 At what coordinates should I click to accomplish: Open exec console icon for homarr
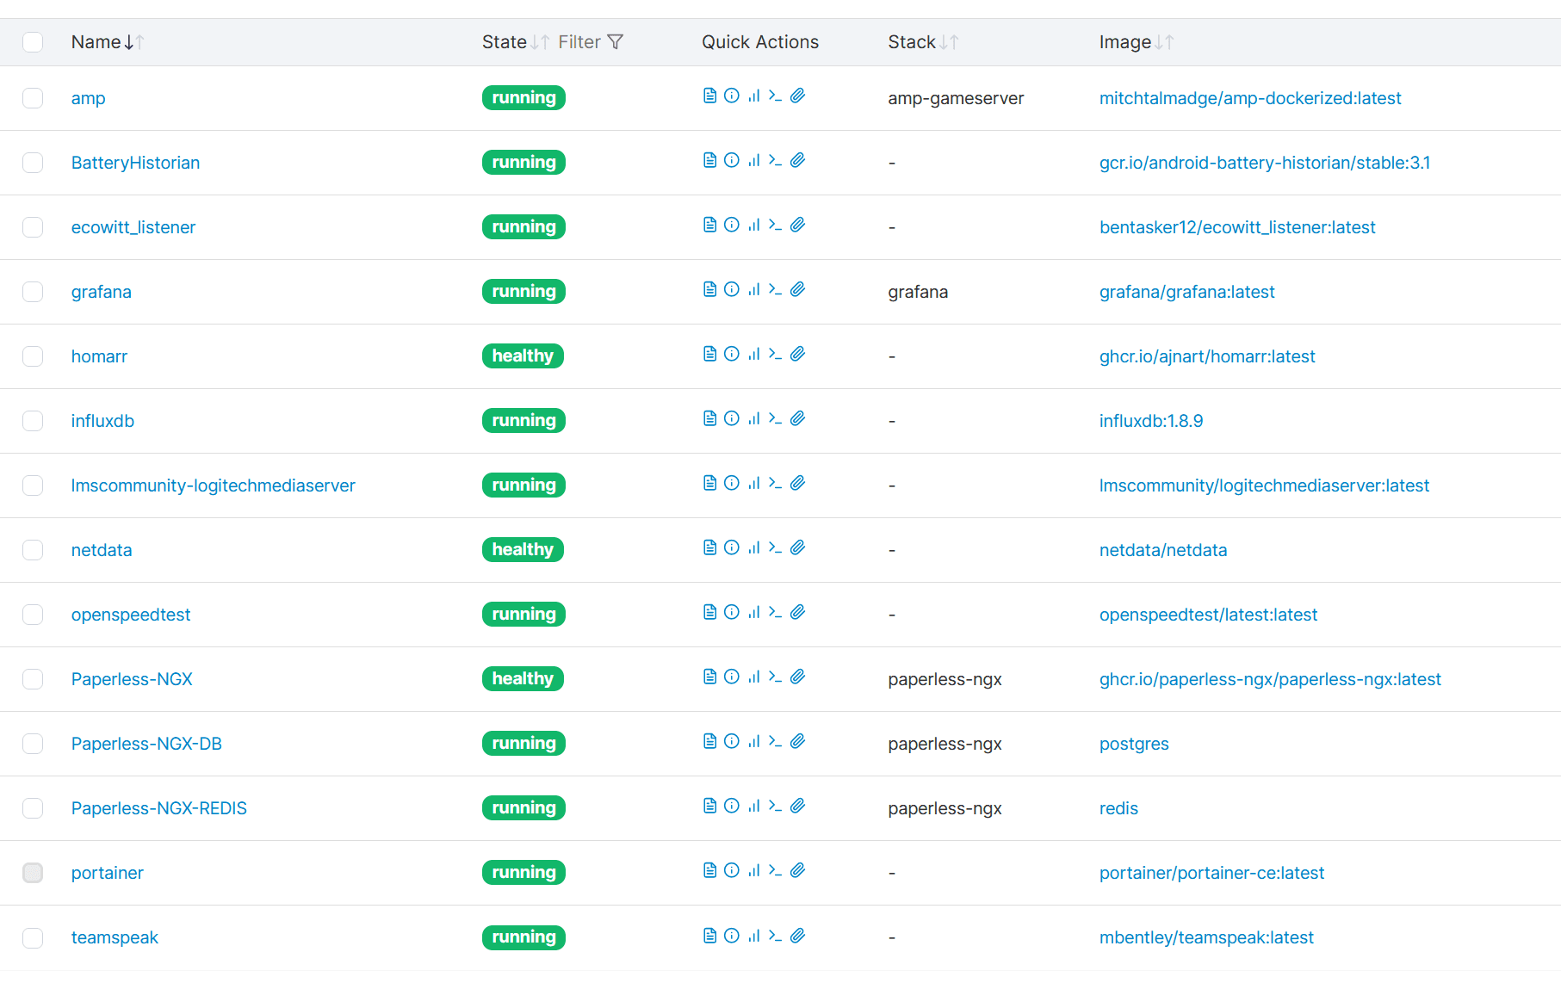coord(775,354)
